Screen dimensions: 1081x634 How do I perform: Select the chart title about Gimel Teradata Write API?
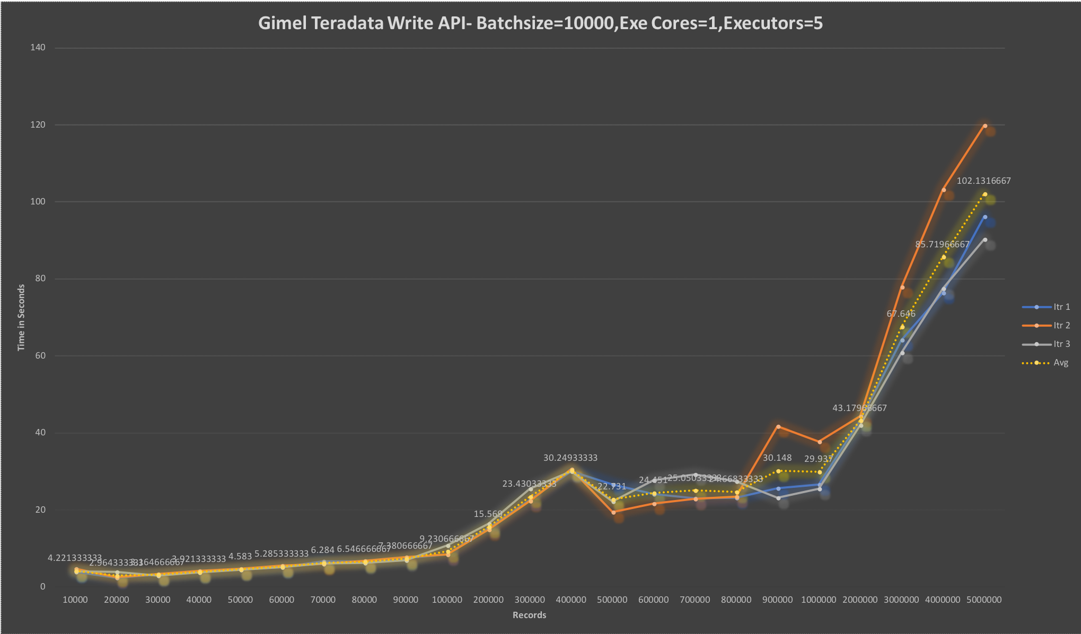tap(540, 23)
